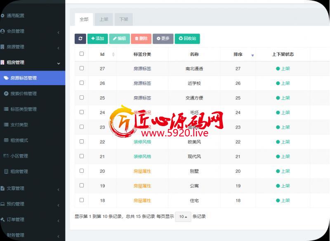Open the 更多 dropdown button
This screenshot has width=330, height=241.
(x=163, y=38)
